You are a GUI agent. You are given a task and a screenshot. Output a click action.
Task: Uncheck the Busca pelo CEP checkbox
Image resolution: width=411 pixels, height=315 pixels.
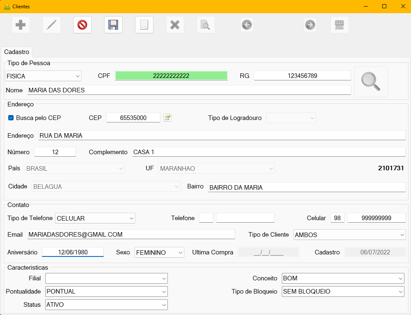coord(11,118)
